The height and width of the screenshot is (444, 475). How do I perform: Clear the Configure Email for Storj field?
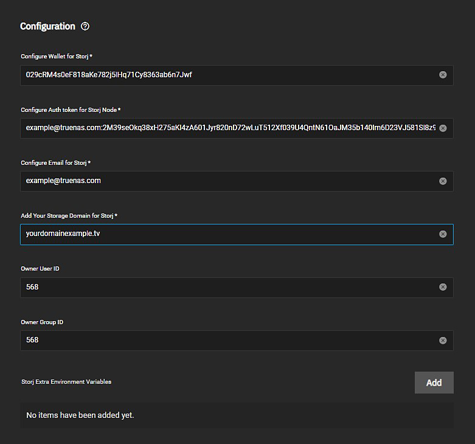click(443, 181)
